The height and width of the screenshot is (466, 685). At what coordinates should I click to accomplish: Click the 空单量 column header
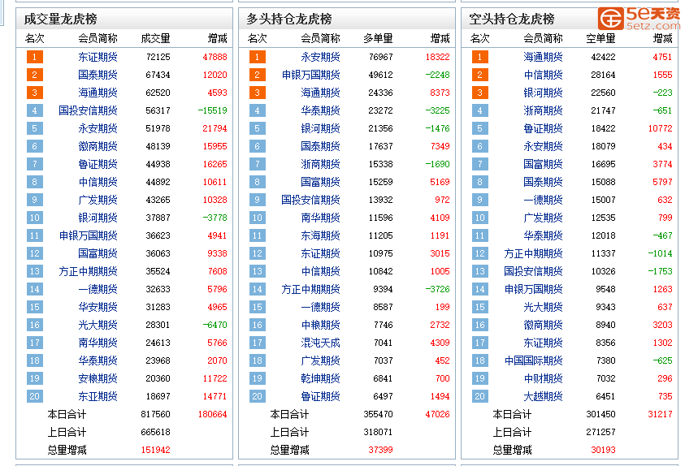pyautogui.click(x=600, y=39)
